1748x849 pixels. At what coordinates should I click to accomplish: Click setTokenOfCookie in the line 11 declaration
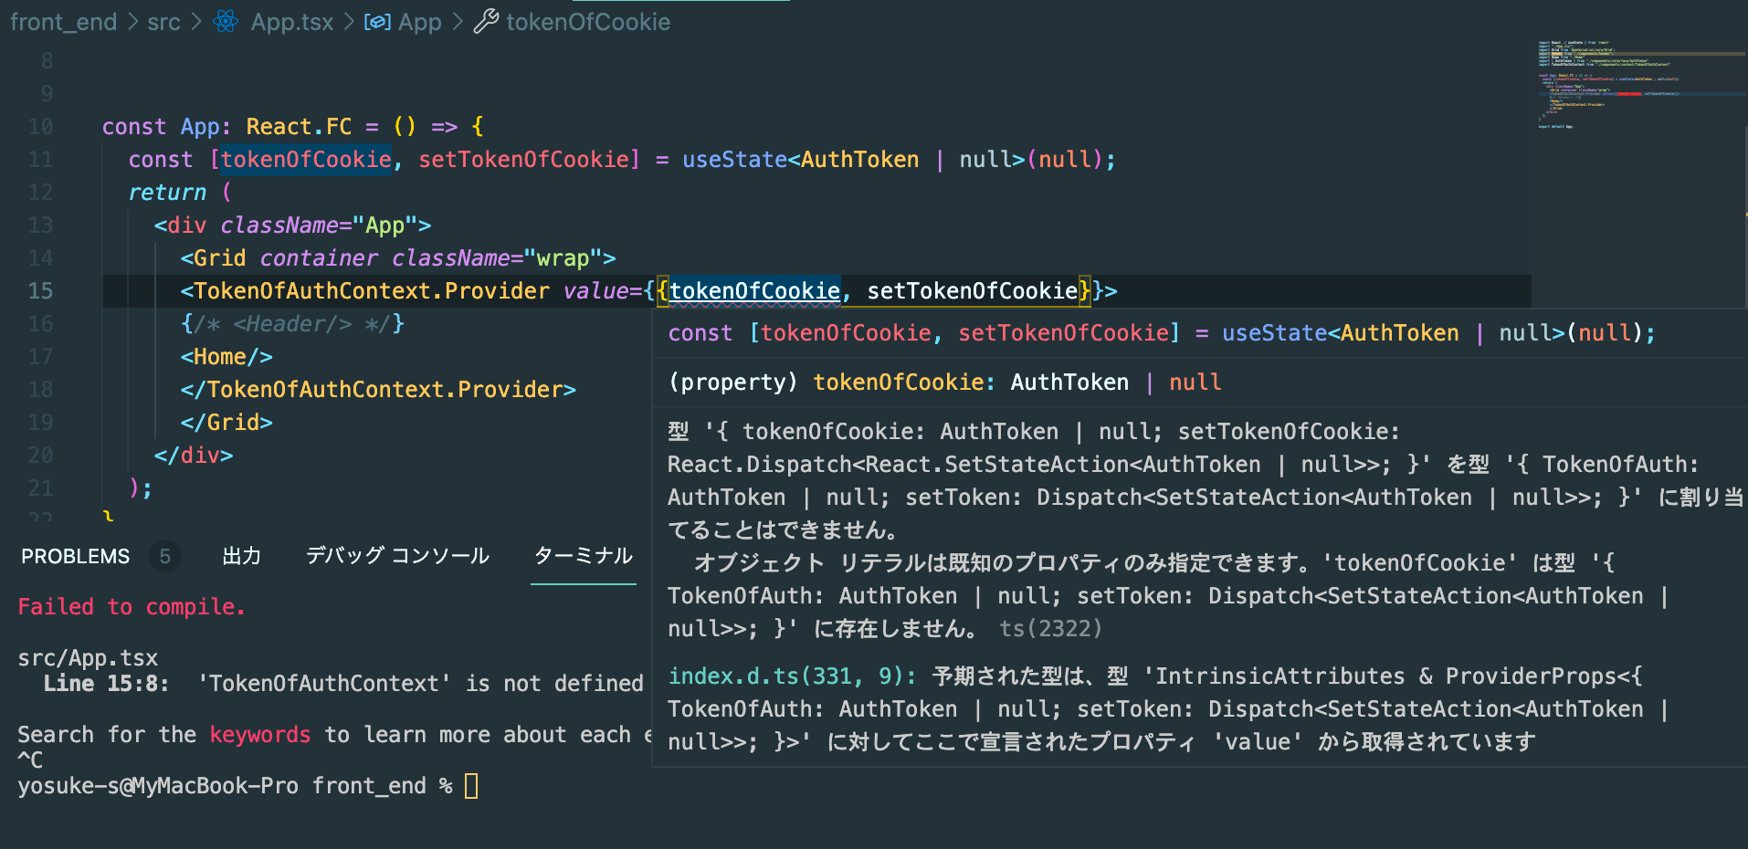coord(524,160)
